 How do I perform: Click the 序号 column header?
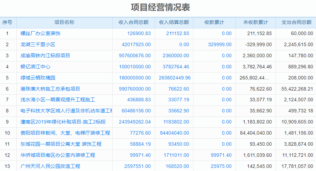click(x=7, y=22)
